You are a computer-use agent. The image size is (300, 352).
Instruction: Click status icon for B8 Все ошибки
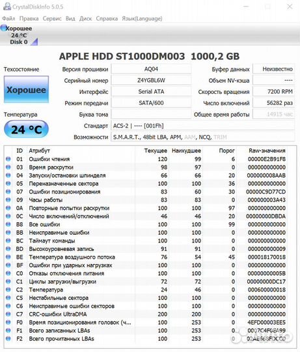8,224
